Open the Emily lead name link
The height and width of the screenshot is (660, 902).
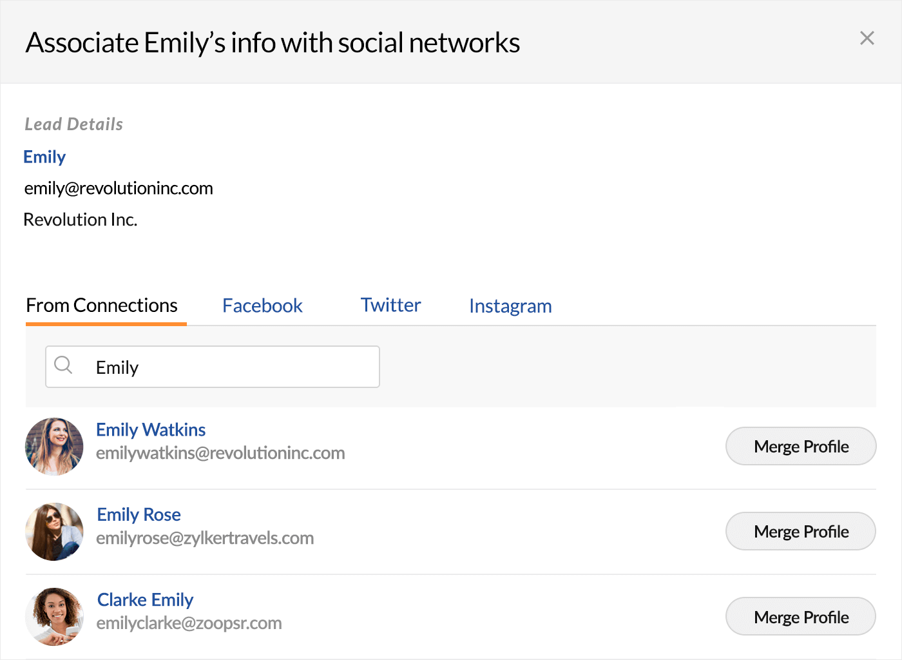pyautogui.click(x=44, y=157)
